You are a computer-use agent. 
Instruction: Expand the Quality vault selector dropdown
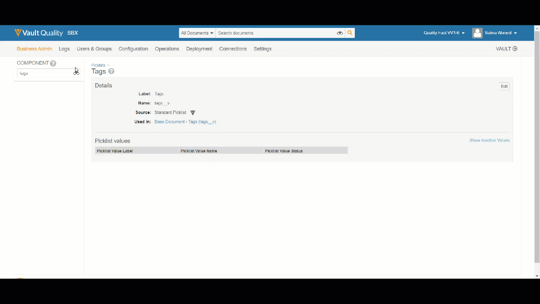tap(444, 33)
